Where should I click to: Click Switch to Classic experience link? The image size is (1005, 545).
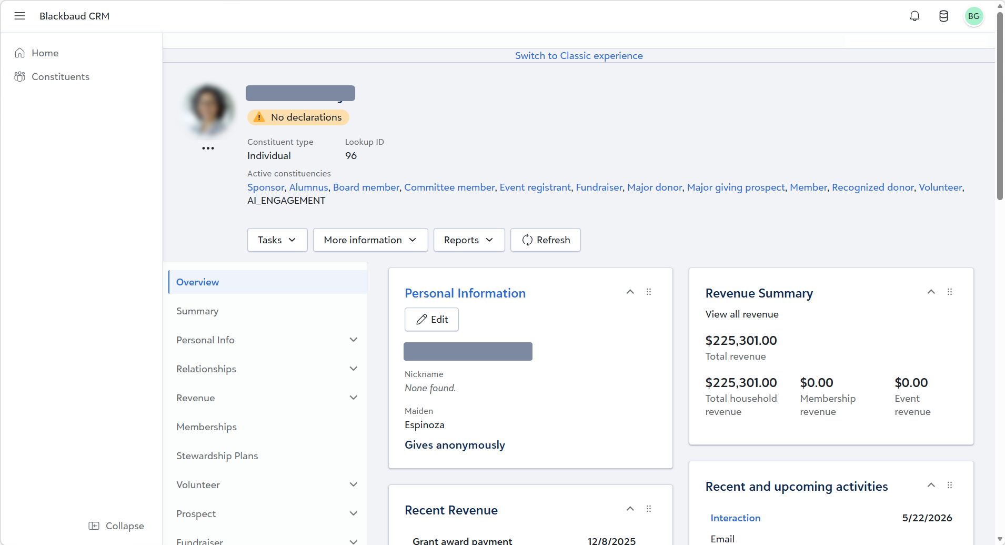tap(579, 55)
